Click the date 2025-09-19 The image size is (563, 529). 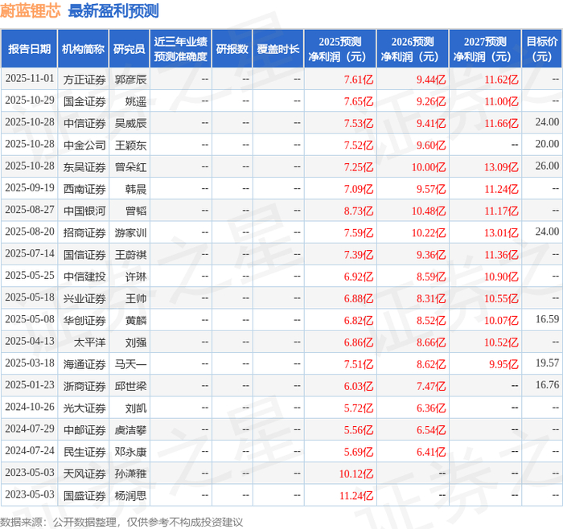pyautogui.click(x=30, y=188)
